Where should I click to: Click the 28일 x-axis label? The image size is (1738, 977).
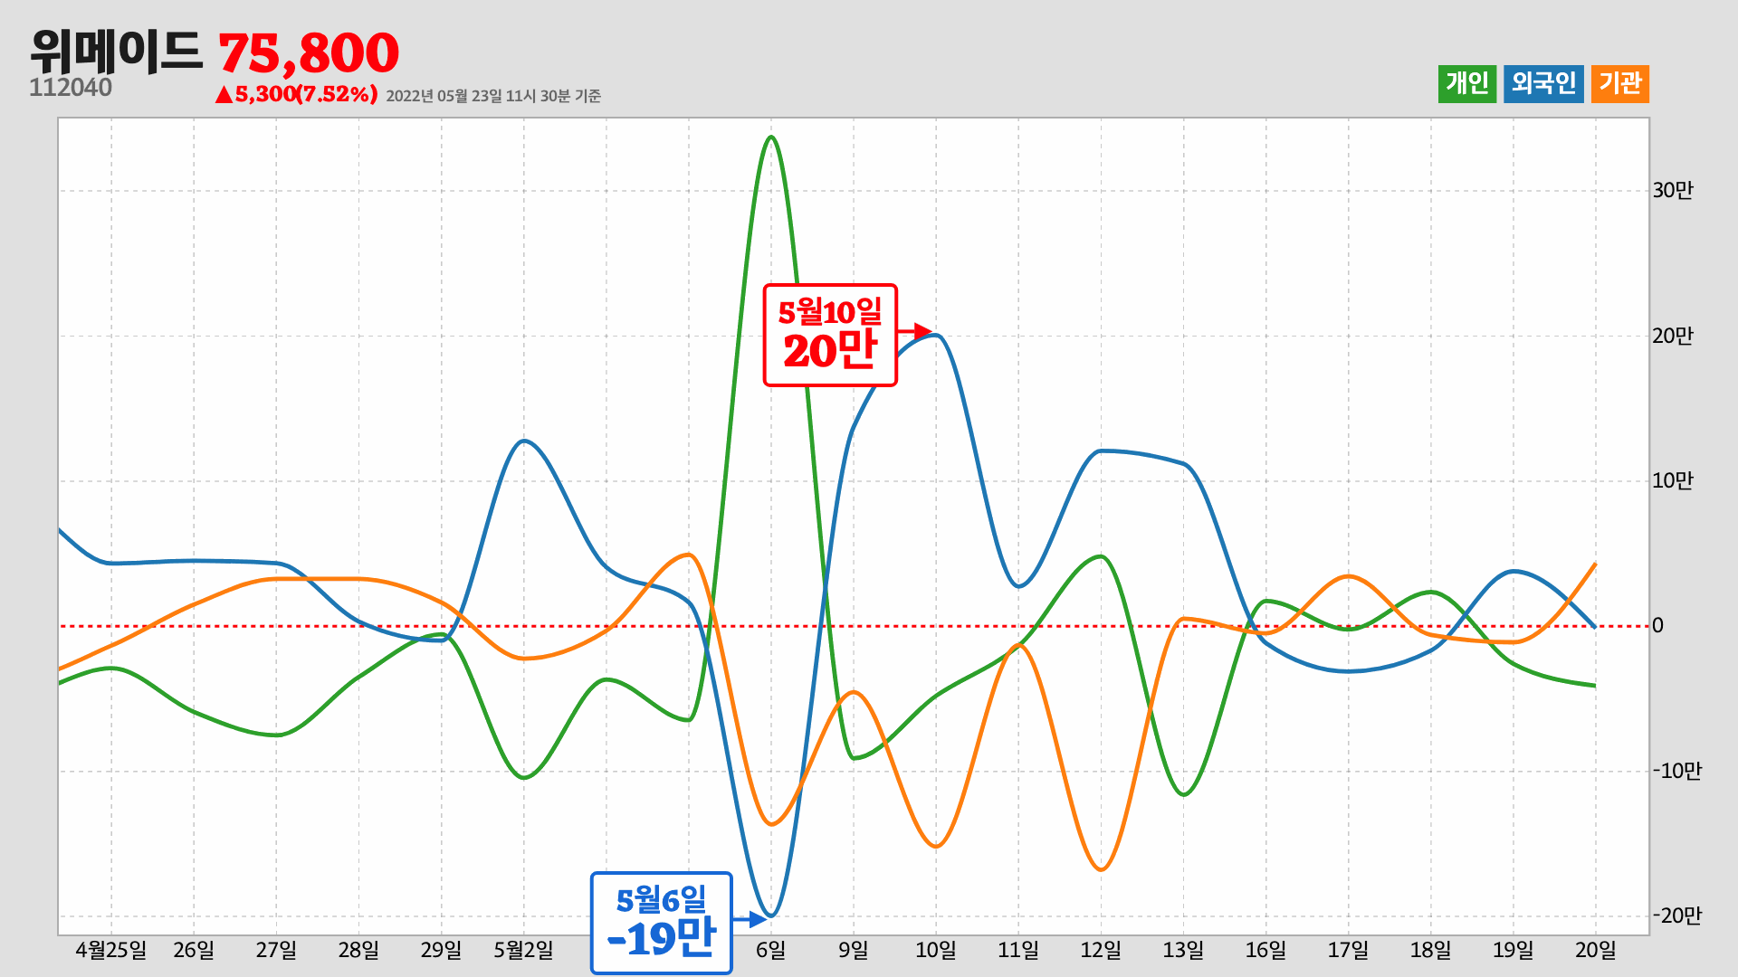click(x=358, y=951)
